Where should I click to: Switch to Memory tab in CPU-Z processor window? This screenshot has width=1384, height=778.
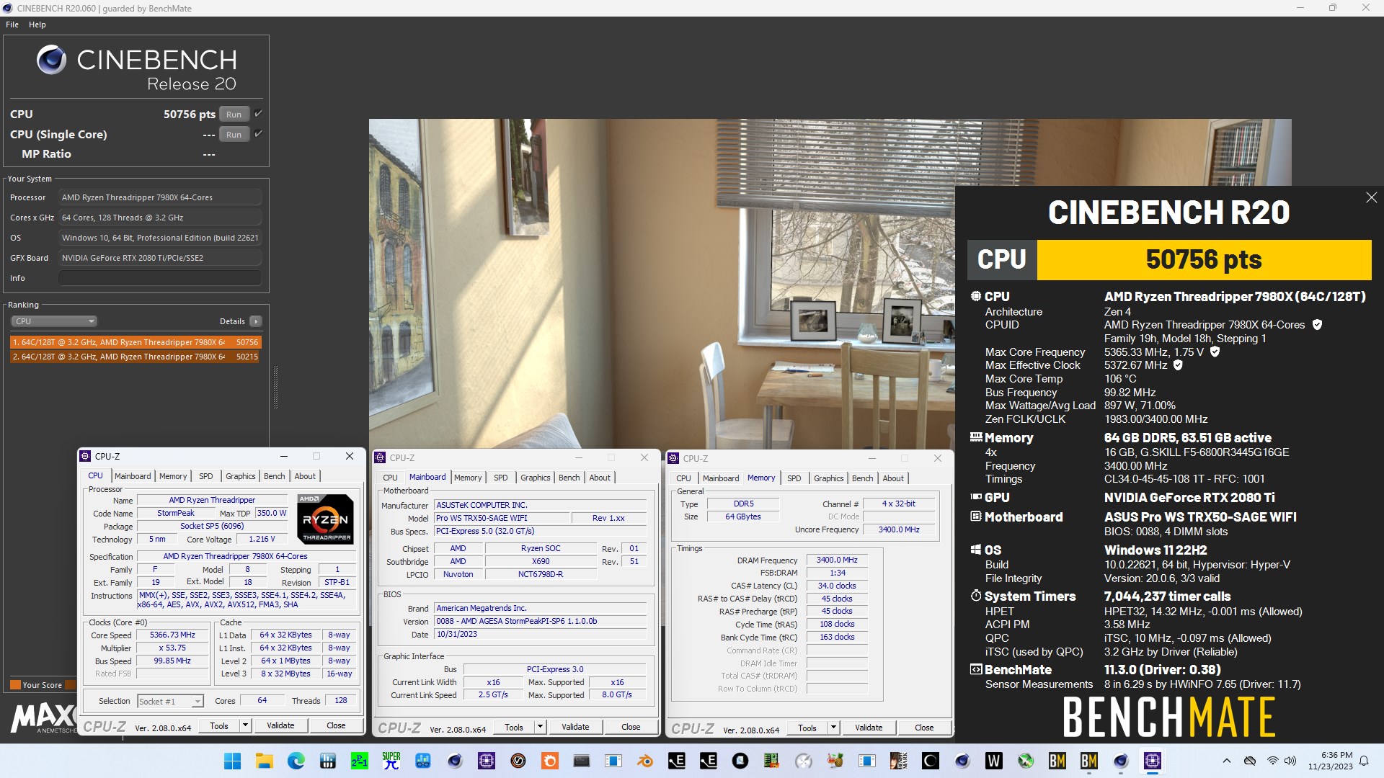click(x=173, y=476)
